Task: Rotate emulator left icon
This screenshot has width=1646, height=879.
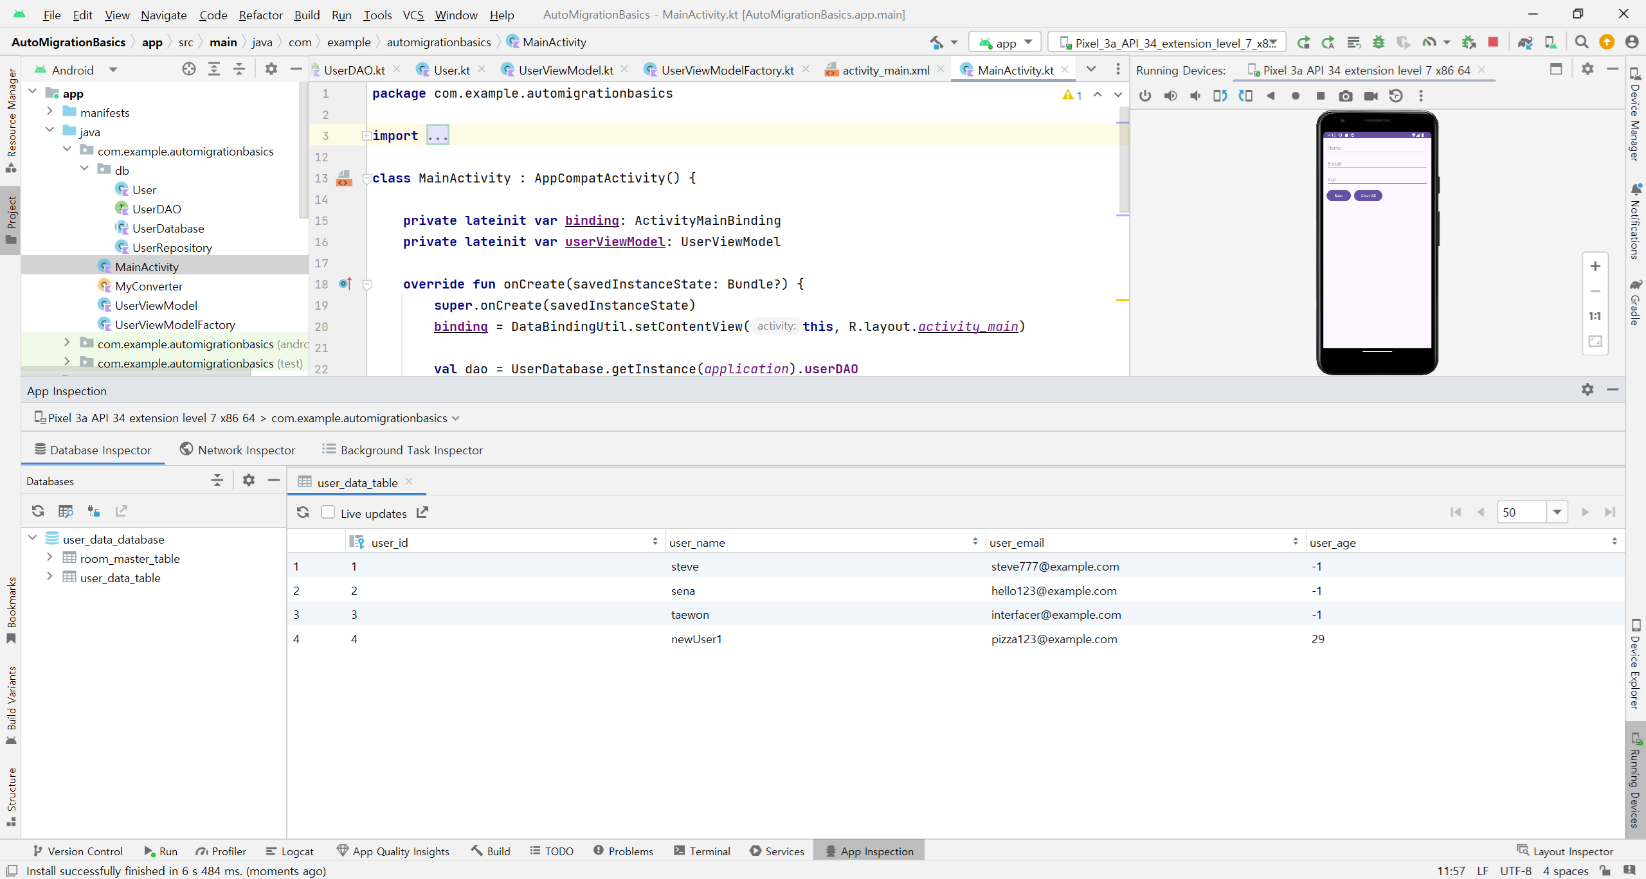Action: tap(1220, 96)
